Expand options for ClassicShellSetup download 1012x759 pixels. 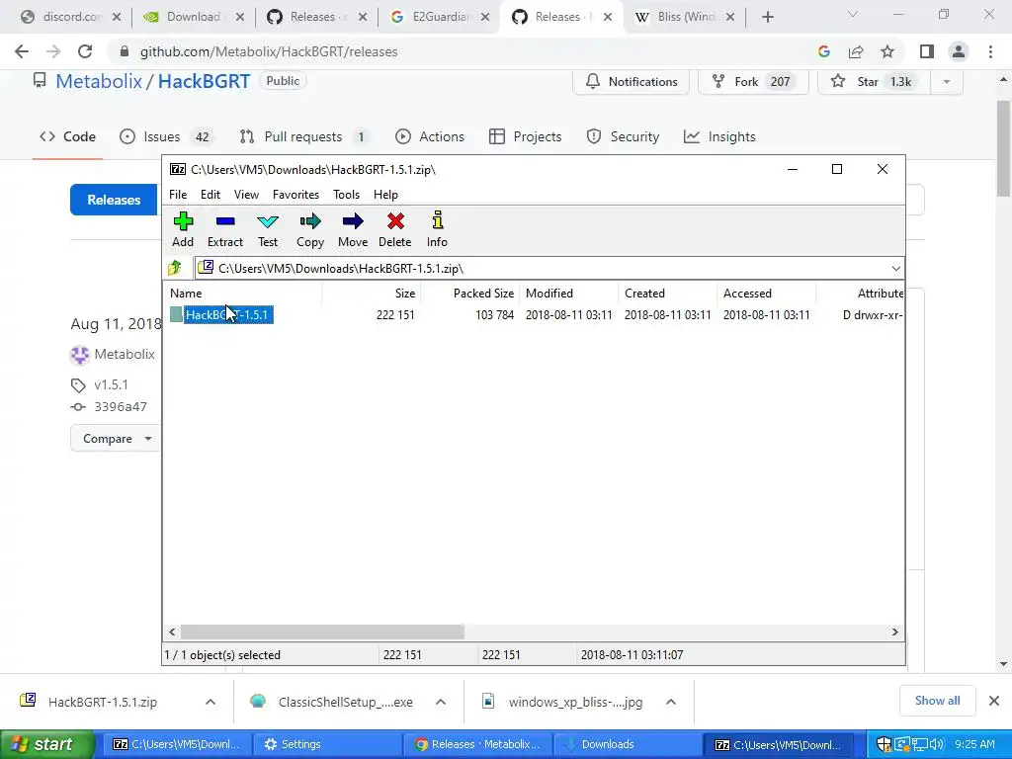click(x=441, y=702)
